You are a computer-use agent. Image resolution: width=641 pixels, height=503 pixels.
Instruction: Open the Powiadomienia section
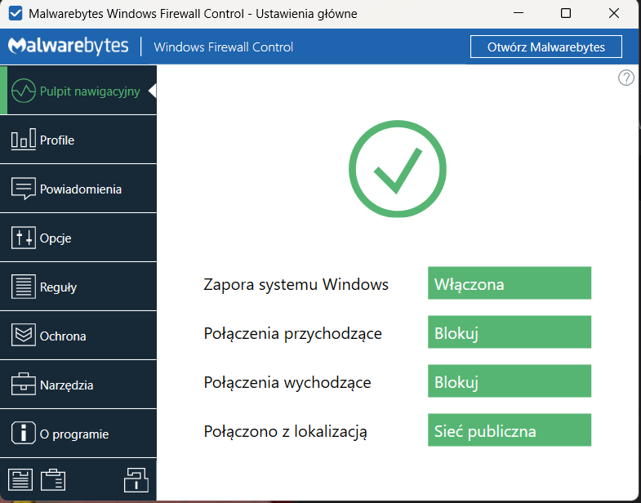80,189
